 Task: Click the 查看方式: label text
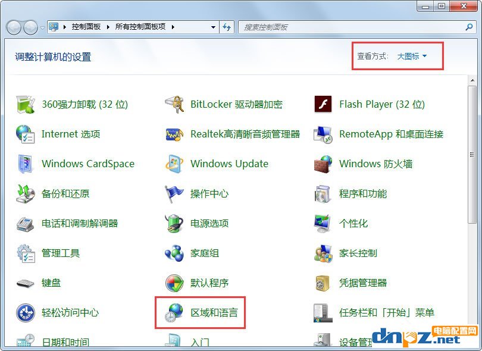(x=373, y=57)
